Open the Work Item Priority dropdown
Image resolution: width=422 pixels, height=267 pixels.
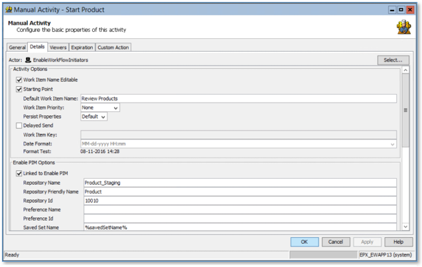[x=100, y=107]
